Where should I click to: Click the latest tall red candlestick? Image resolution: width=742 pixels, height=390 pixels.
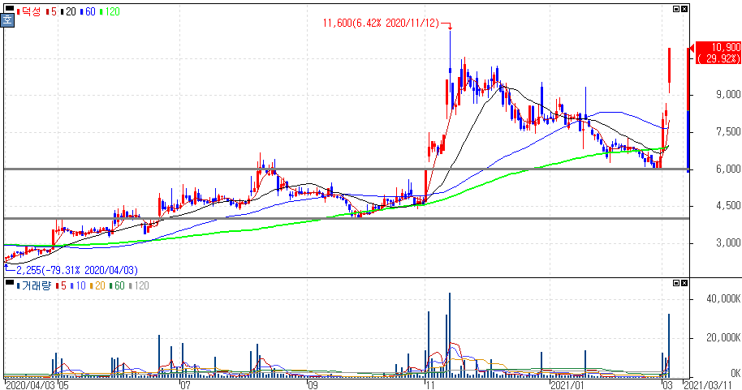(x=669, y=70)
